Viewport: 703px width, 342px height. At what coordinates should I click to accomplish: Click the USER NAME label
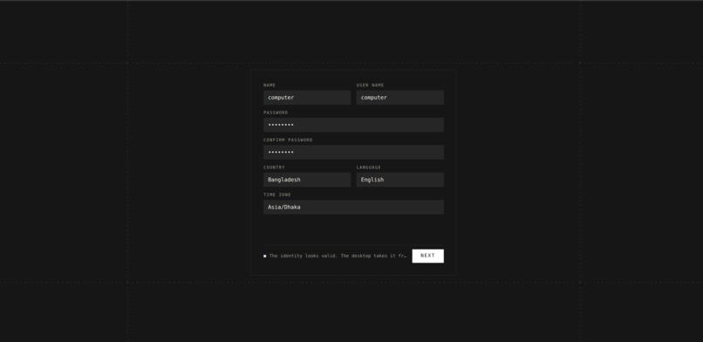point(371,85)
